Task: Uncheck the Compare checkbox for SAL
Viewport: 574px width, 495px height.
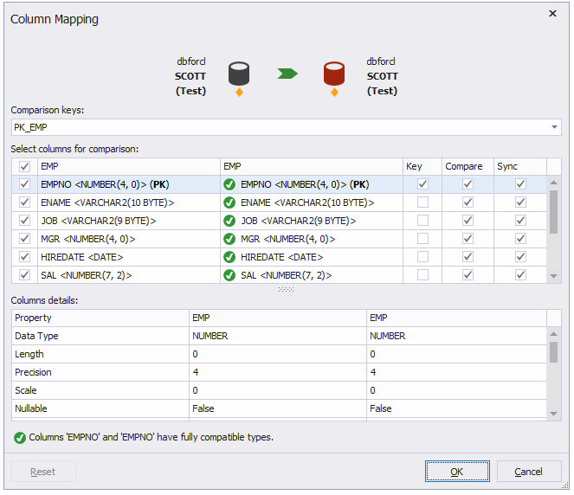Action: coord(468,274)
